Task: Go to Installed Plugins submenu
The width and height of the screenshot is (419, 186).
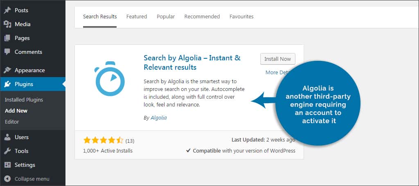Action: [24, 100]
